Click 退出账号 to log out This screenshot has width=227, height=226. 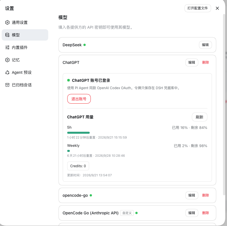point(79,99)
